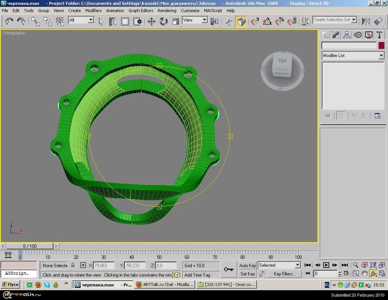Undo the last action in the toolbar
Image resolution: width=388 pixels, height=300 pixels.
pos(9,22)
